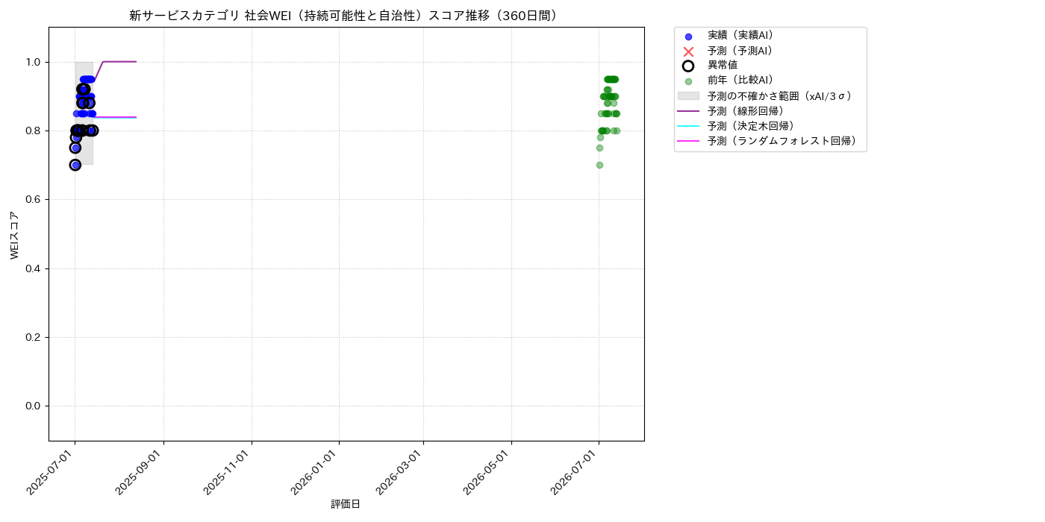The image size is (1045, 522).
Task: Click the green dot legend marker
Action: (x=688, y=81)
